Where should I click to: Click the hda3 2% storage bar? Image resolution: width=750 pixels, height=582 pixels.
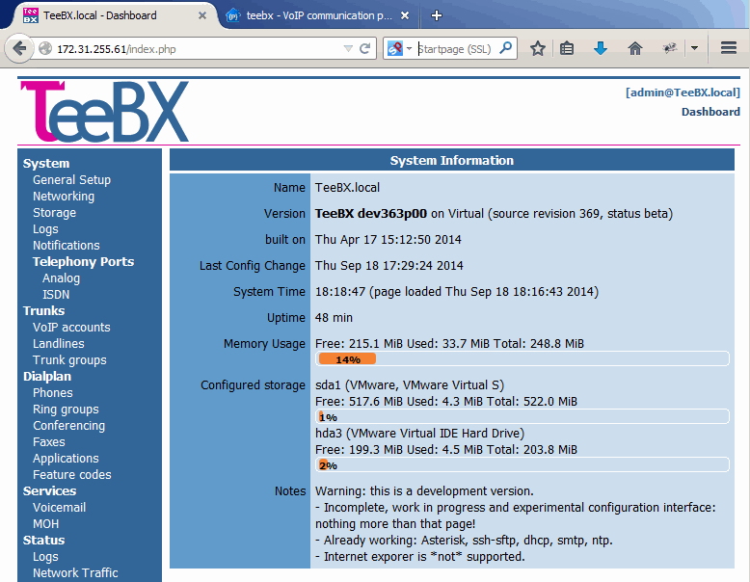522,464
